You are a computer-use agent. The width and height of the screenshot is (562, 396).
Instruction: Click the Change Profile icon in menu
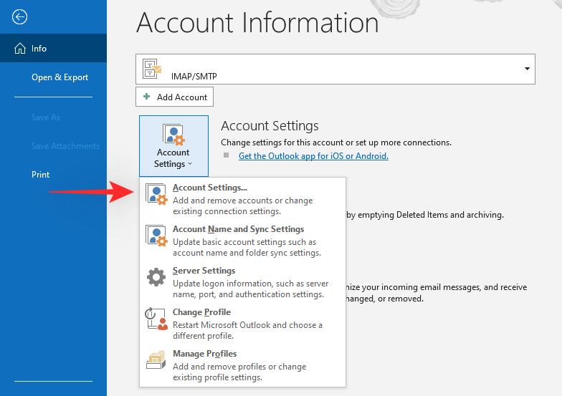pos(156,319)
